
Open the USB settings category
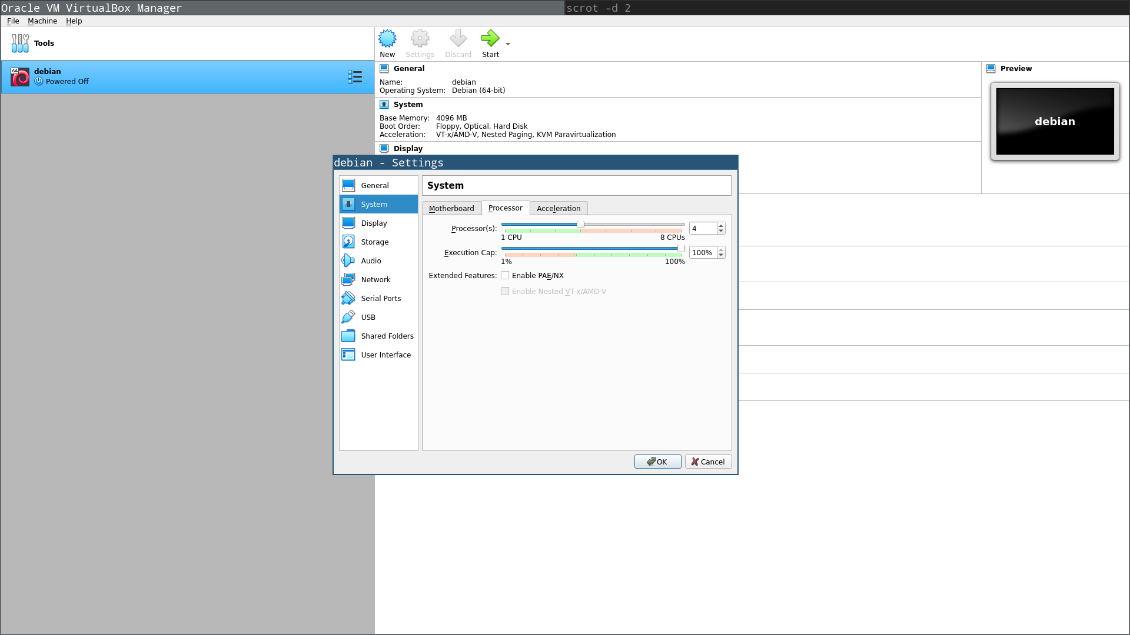[x=378, y=317]
